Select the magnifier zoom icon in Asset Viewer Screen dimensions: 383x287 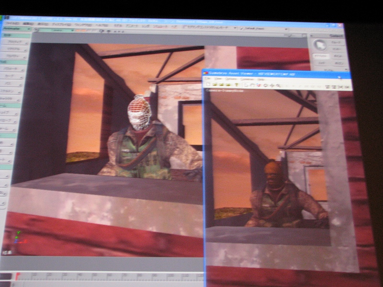278,86
